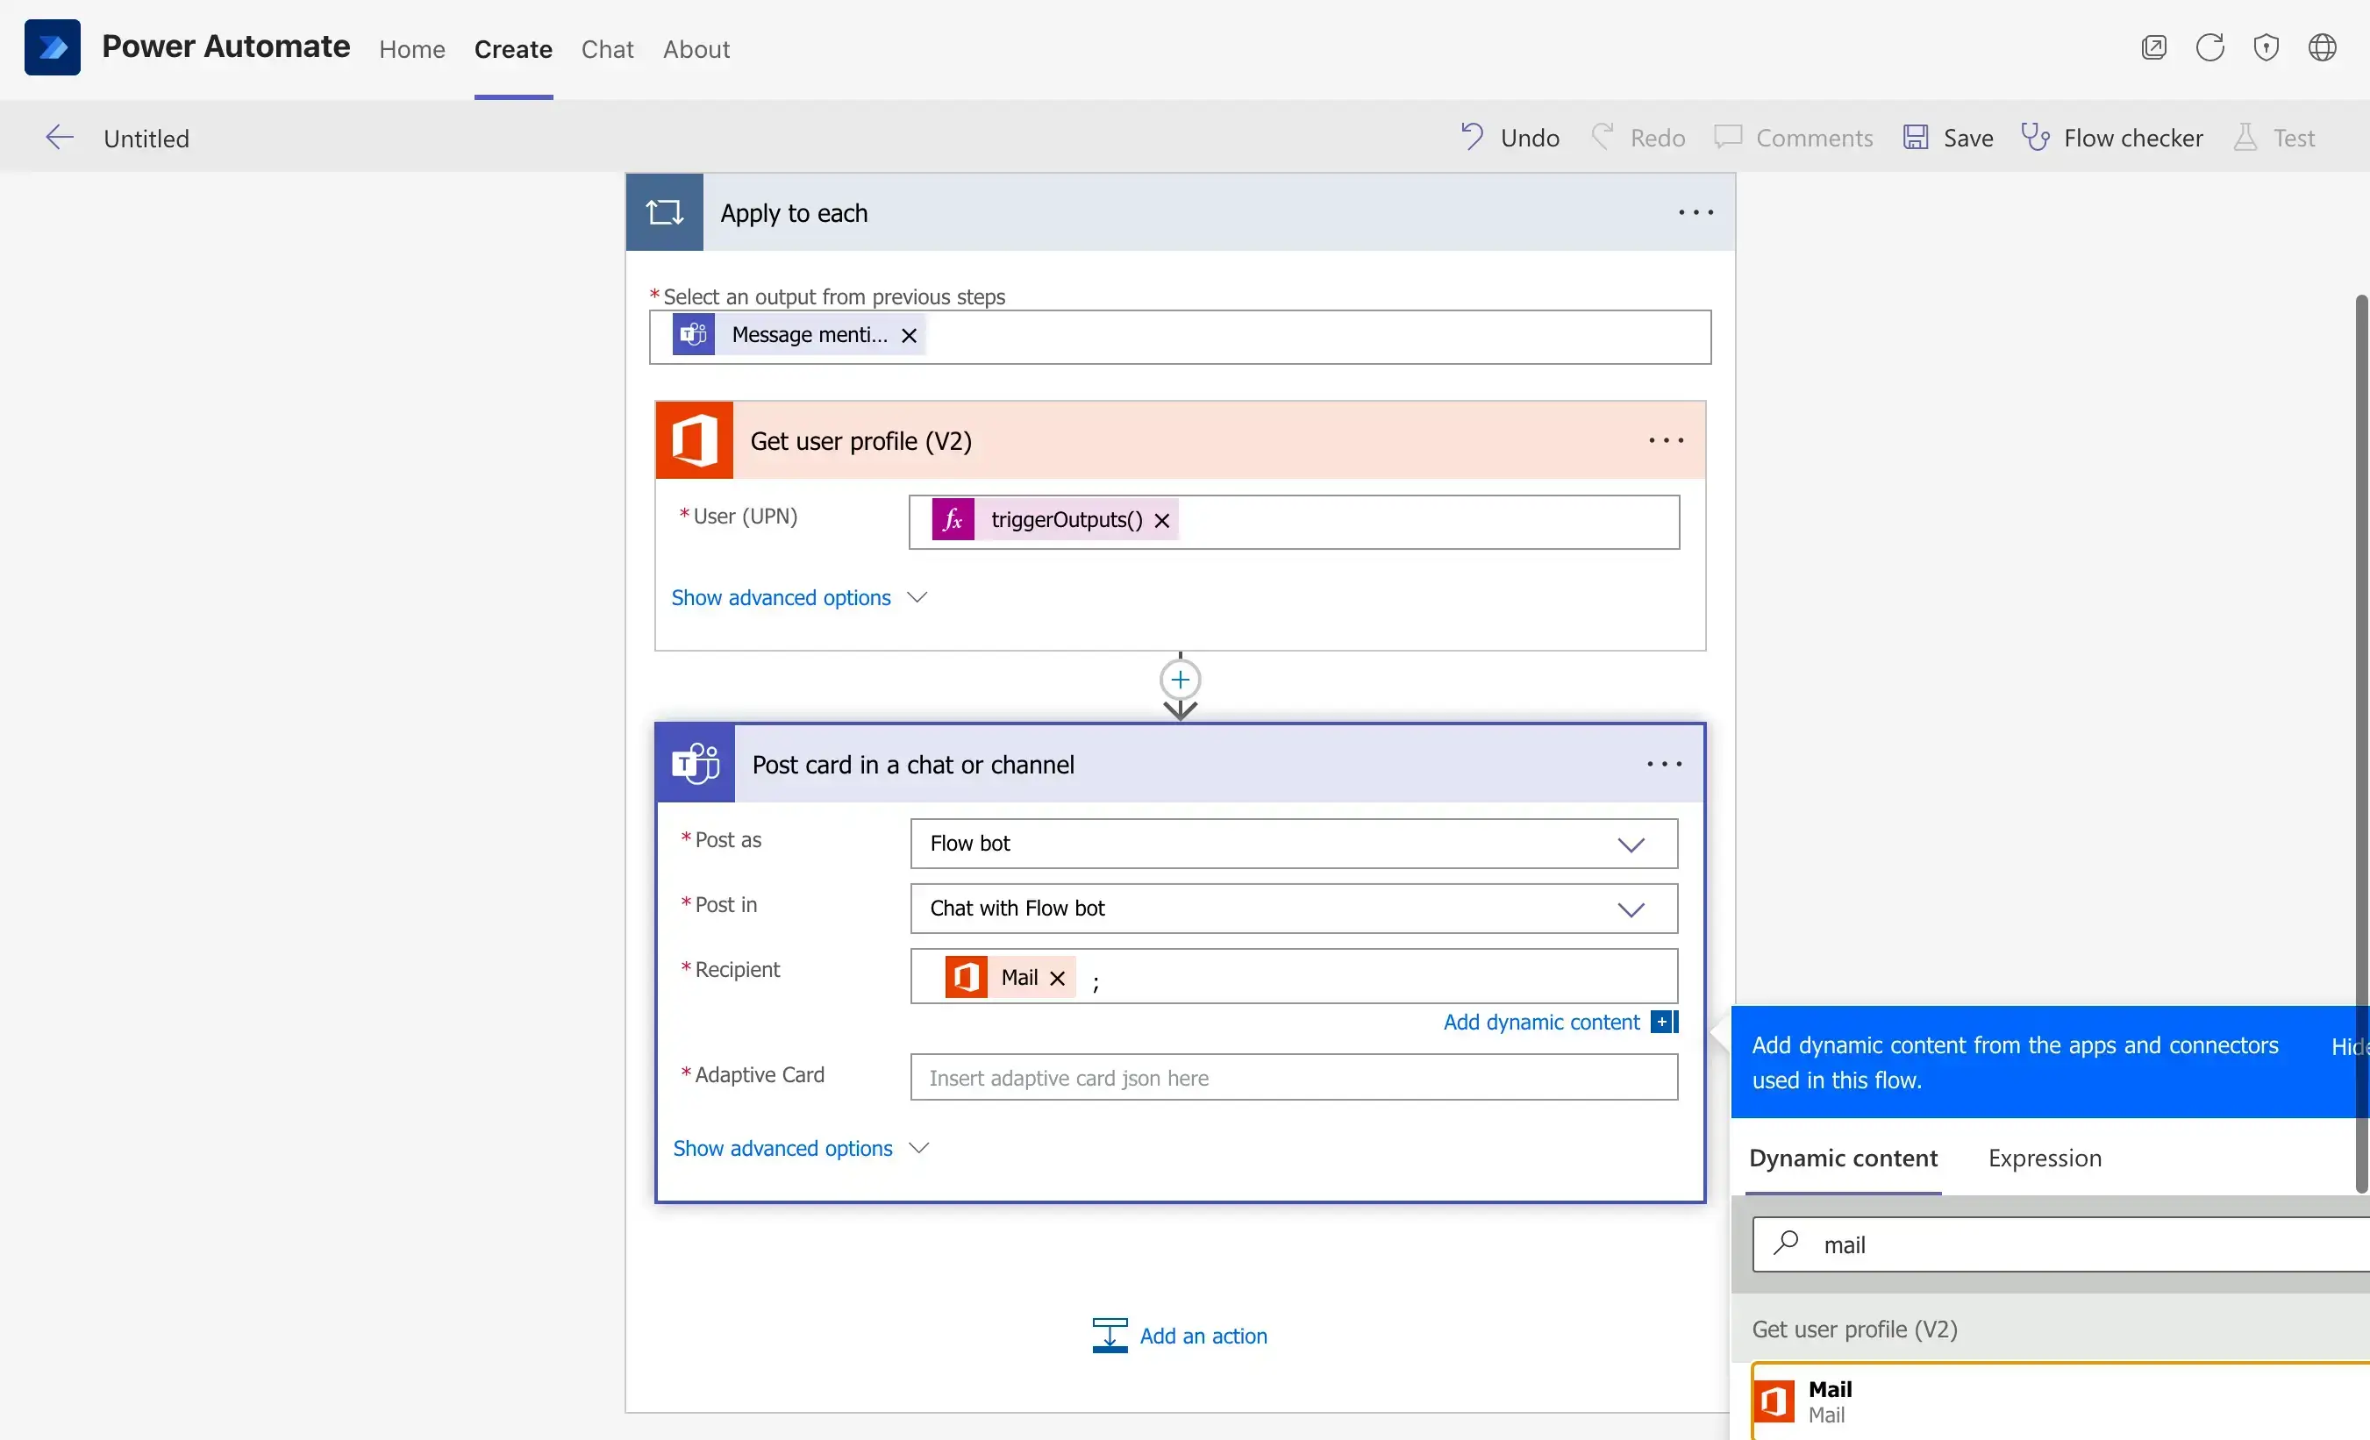
Task: Switch to the Dynamic content tab
Action: click(1844, 1158)
